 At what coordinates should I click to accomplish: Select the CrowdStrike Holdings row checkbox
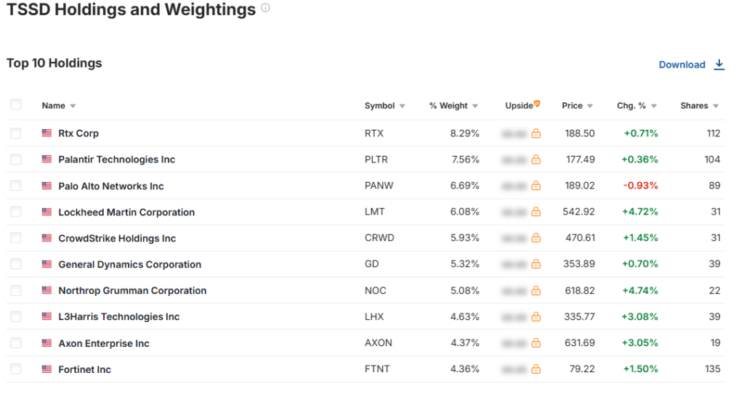16,238
